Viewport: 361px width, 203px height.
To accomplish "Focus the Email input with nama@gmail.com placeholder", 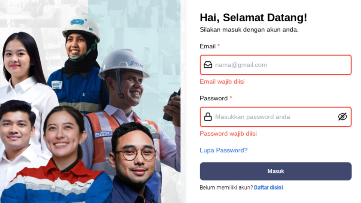I will point(276,65).
